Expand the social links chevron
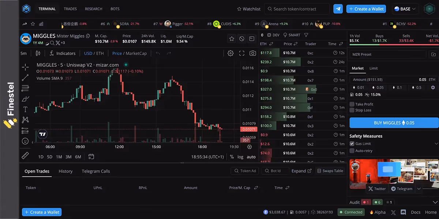 pos(419,189)
